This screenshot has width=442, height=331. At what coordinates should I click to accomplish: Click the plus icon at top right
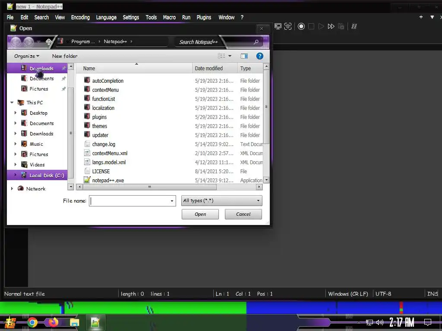(421, 17)
